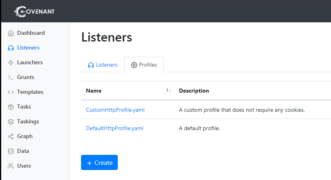Viewport: 331px width, 180px height.
Task: Open Launchers via the lightning bolt icon
Action: [x=11, y=63]
